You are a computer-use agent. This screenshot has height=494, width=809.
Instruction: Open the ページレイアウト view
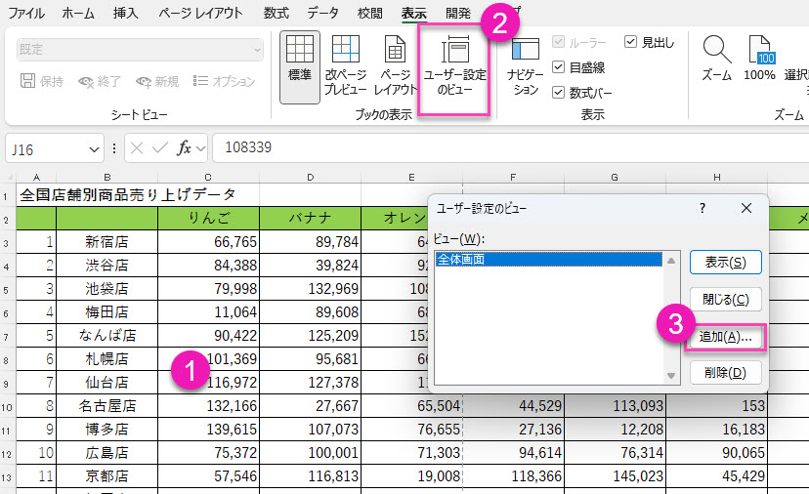(x=395, y=65)
